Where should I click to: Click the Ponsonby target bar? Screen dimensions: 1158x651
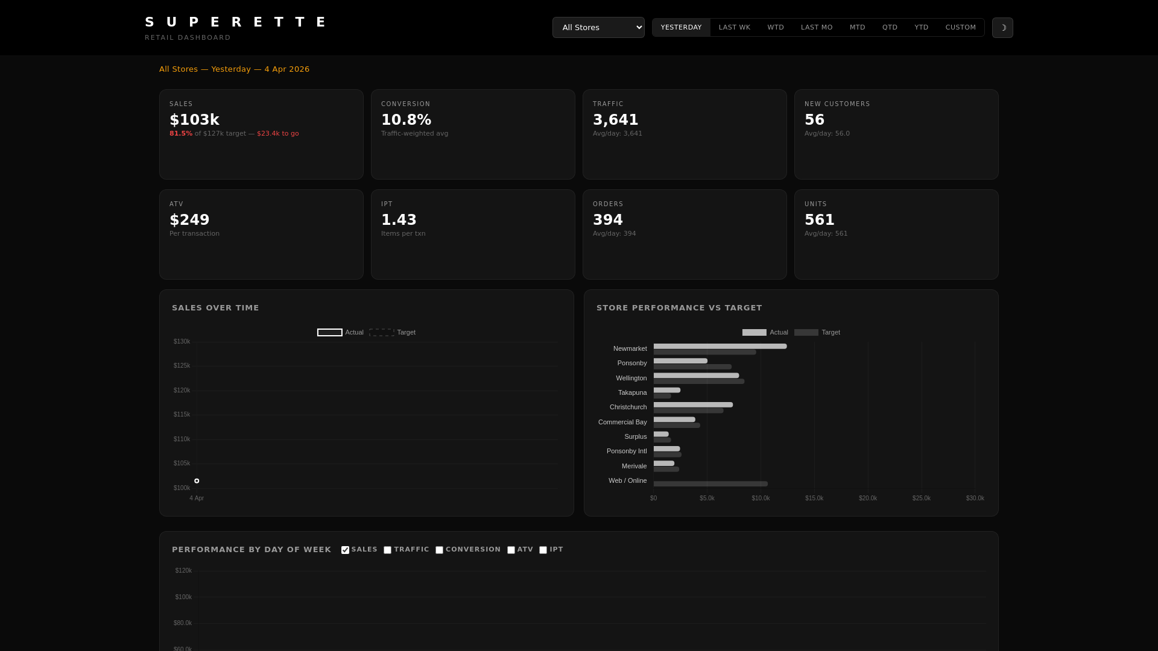[x=692, y=367]
